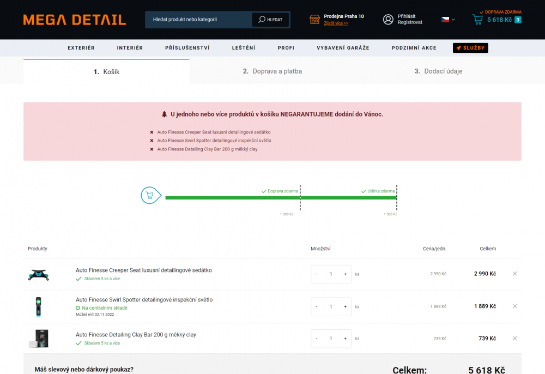Click the Clay Bar product thumbnail
This screenshot has height=374, width=545.
39,339
